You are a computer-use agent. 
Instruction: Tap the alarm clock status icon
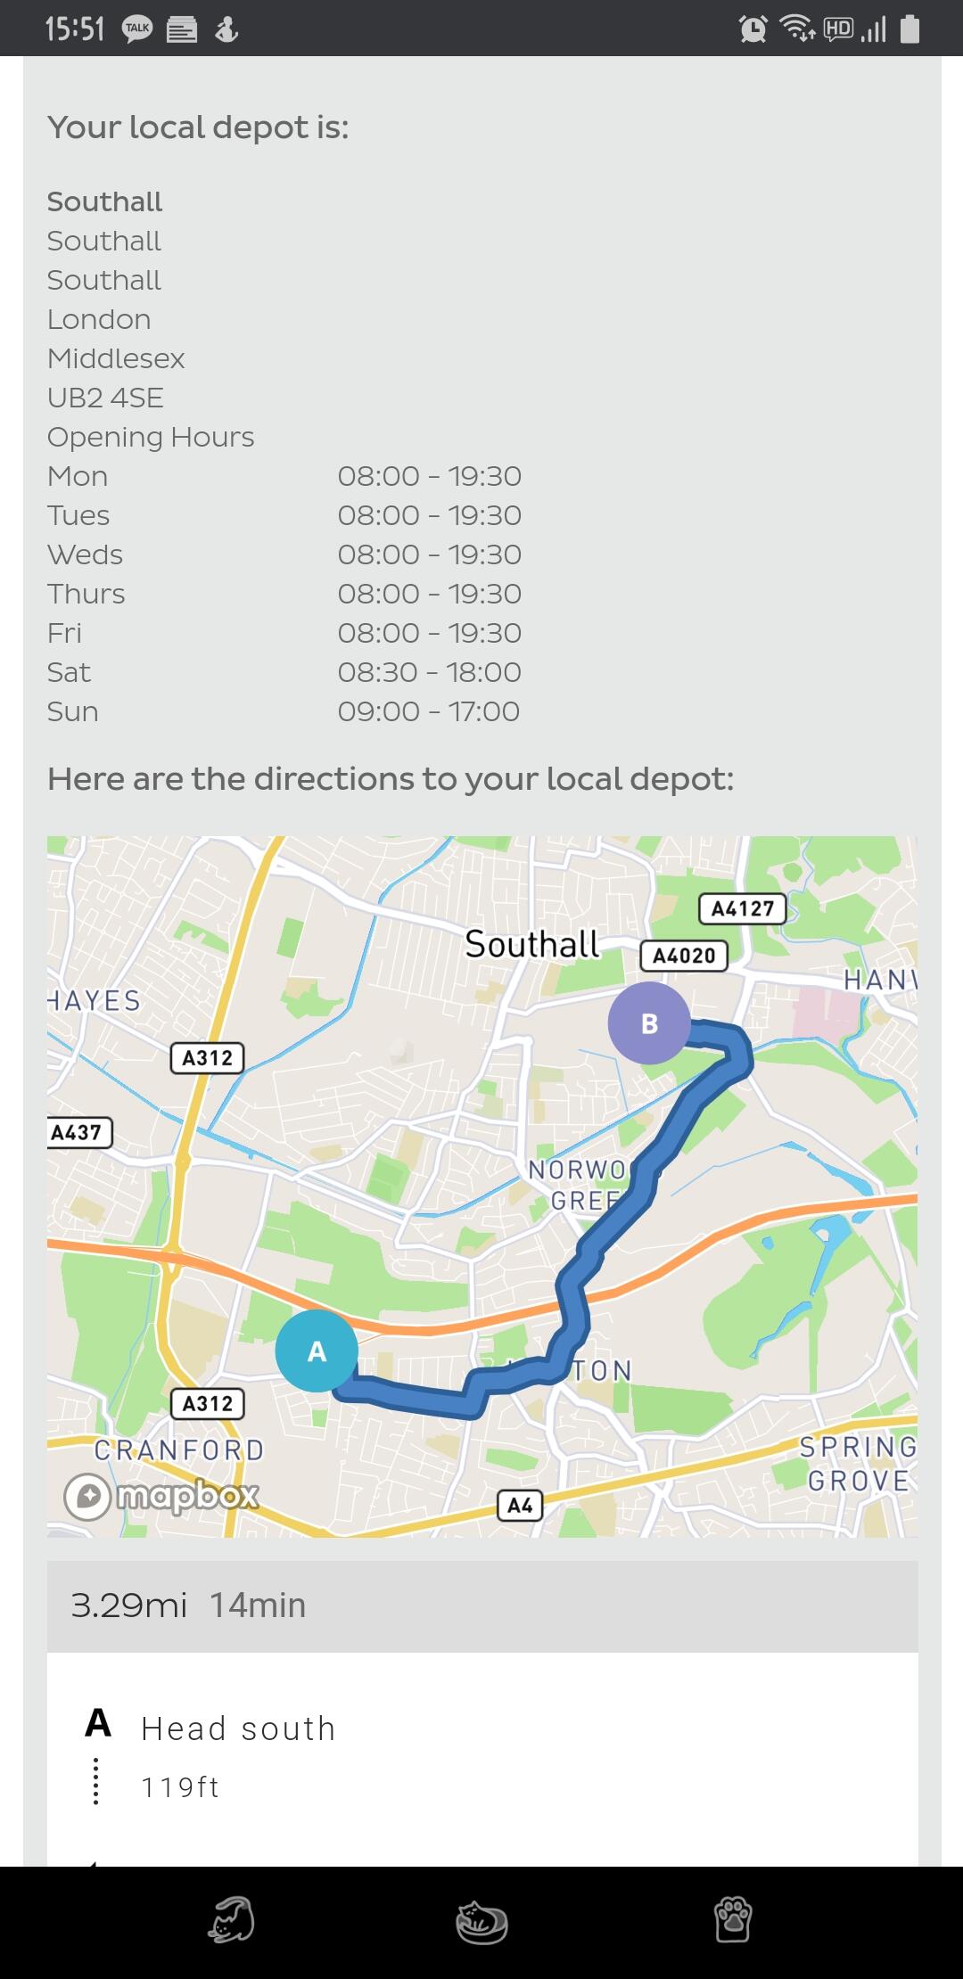click(753, 29)
